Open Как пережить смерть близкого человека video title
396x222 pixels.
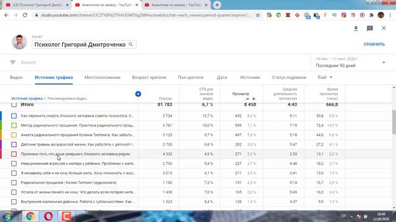[77, 116]
